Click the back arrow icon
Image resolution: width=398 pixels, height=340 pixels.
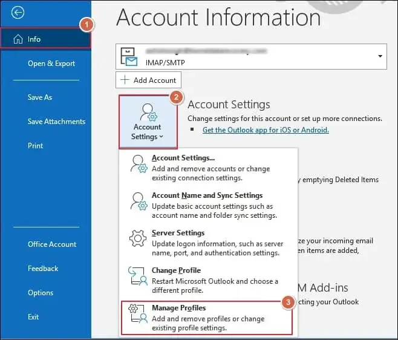click(17, 12)
